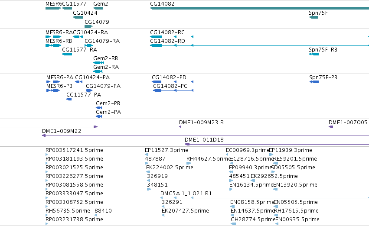Select the Gem2-PB protein label

pos(108,103)
